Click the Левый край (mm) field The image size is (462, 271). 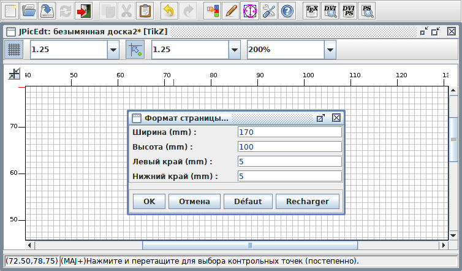pyautogui.click(x=290, y=162)
